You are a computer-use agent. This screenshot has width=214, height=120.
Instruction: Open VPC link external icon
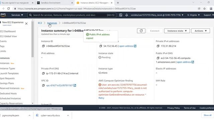click(x=75, y=85)
